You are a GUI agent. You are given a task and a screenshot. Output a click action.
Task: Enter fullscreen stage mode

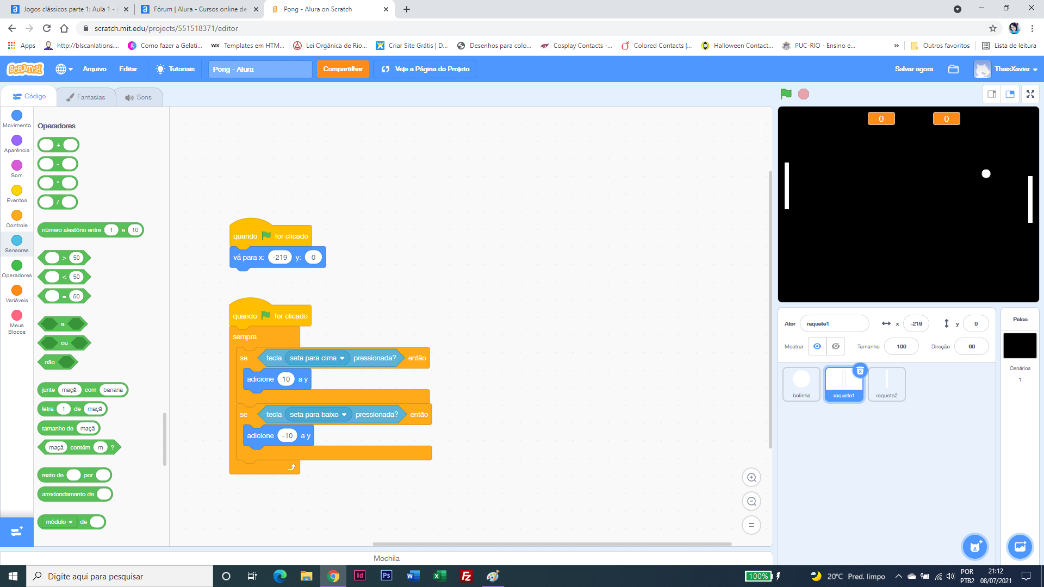[1030, 94]
